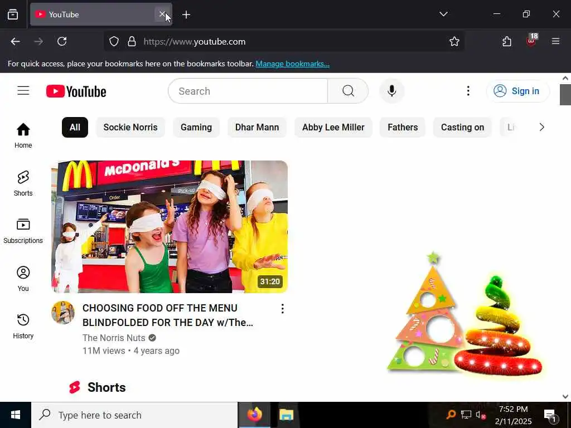The image size is (571, 428).
Task: Open Firefox extensions puzzle icon
Action: [x=507, y=41]
